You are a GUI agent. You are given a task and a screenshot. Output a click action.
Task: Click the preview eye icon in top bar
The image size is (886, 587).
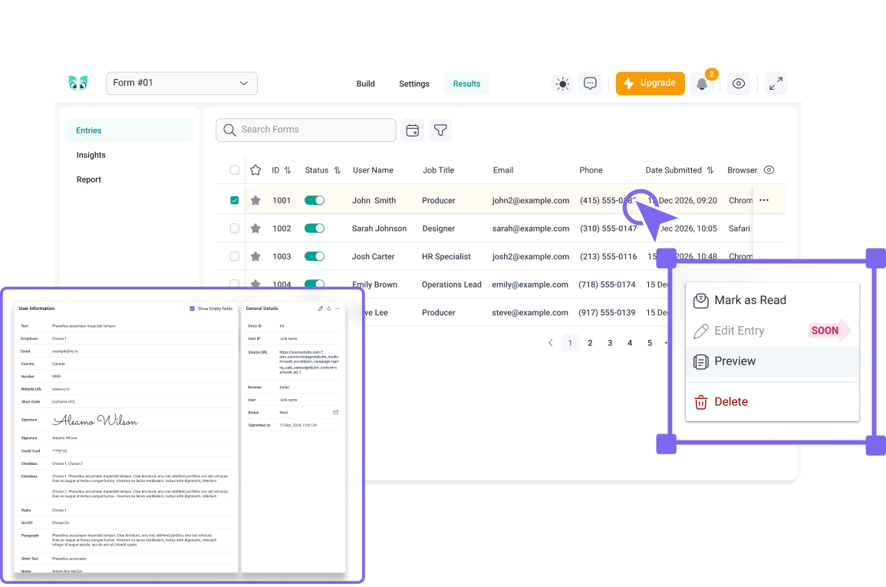pos(739,84)
